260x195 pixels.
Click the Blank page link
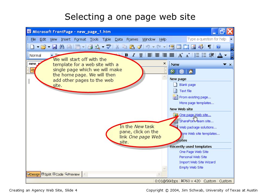187,85
